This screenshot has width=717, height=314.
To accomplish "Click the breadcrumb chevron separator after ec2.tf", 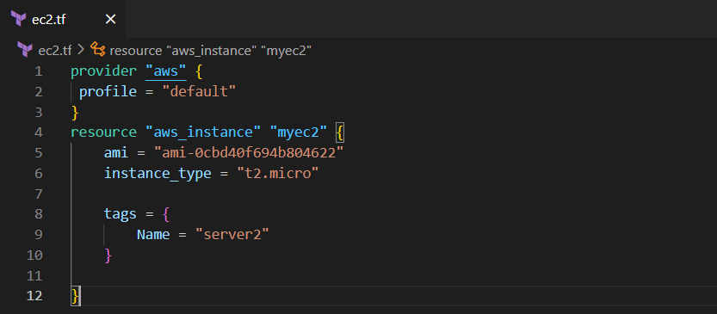I will pos(81,50).
